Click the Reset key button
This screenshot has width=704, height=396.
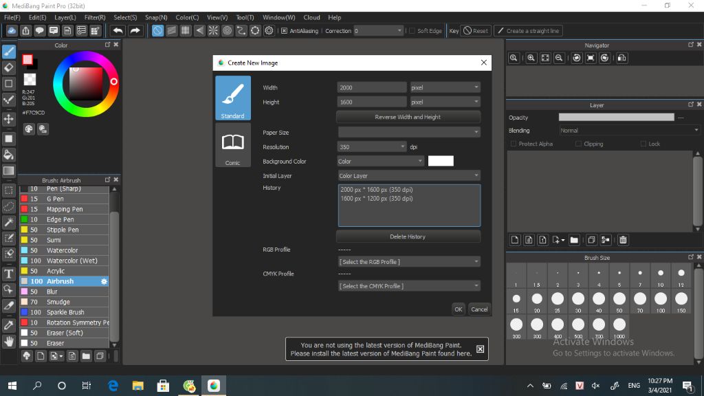[x=476, y=31]
